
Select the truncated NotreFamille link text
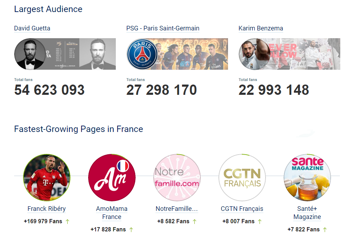(177, 209)
